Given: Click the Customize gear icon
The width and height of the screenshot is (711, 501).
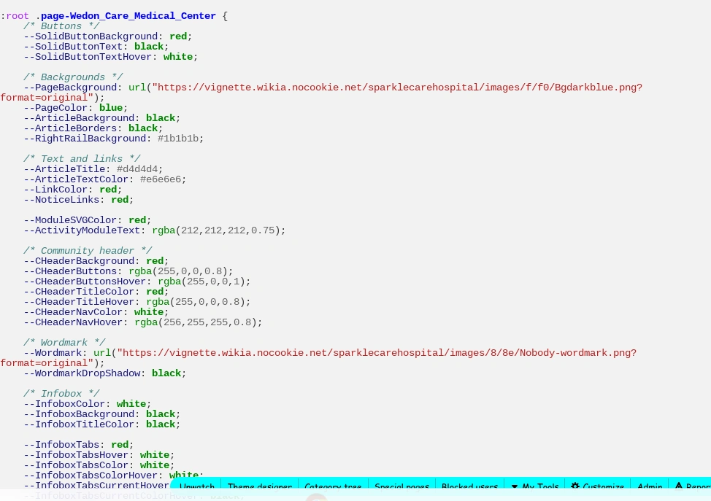Looking at the screenshot, I should click(x=575, y=487).
